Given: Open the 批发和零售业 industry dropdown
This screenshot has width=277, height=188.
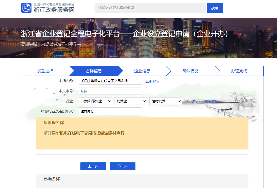Looking at the screenshot, I should point(96,101).
